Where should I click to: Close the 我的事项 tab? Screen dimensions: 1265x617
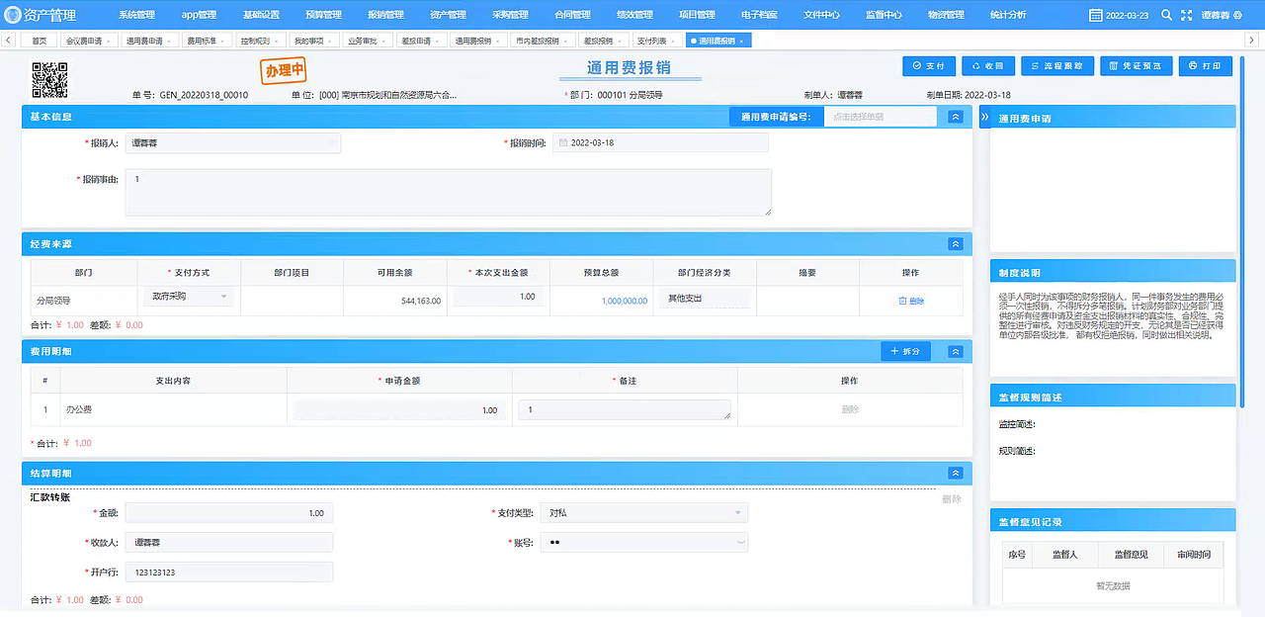click(331, 42)
